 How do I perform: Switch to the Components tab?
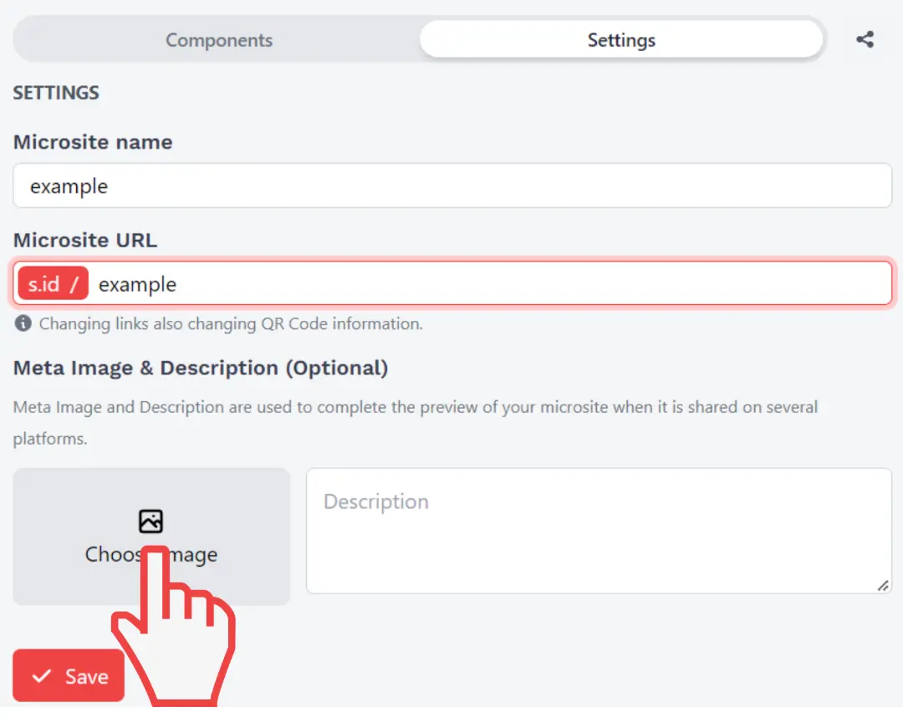click(x=219, y=40)
